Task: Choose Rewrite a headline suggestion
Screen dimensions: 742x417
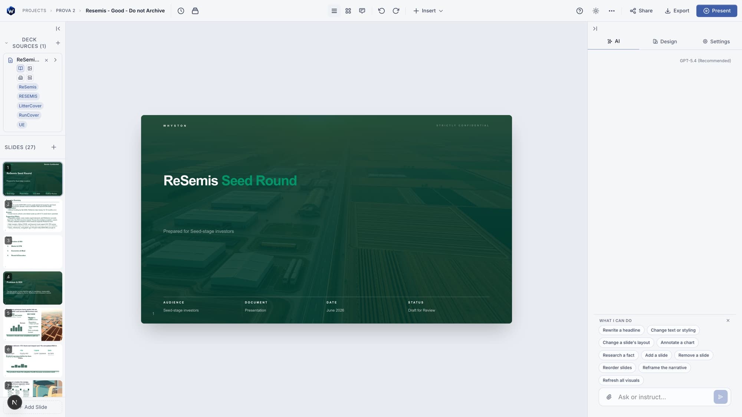Action: click(x=621, y=330)
